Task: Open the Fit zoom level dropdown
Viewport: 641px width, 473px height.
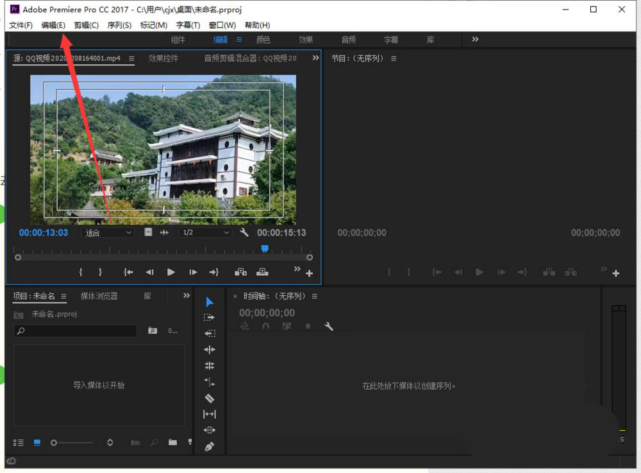Action: (107, 232)
